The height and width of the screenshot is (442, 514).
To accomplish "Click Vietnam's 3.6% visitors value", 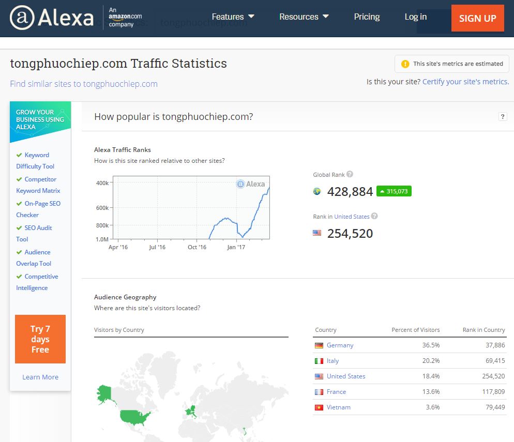I will point(433,407).
